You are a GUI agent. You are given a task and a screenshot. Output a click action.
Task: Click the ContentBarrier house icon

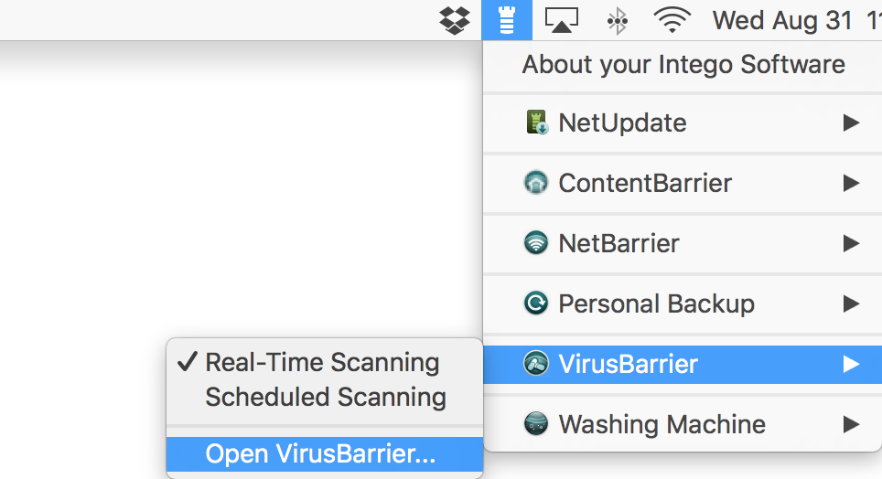(x=536, y=183)
